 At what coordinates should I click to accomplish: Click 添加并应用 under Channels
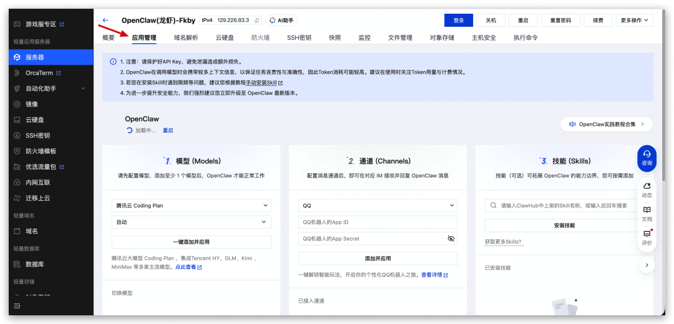[x=378, y=259]
